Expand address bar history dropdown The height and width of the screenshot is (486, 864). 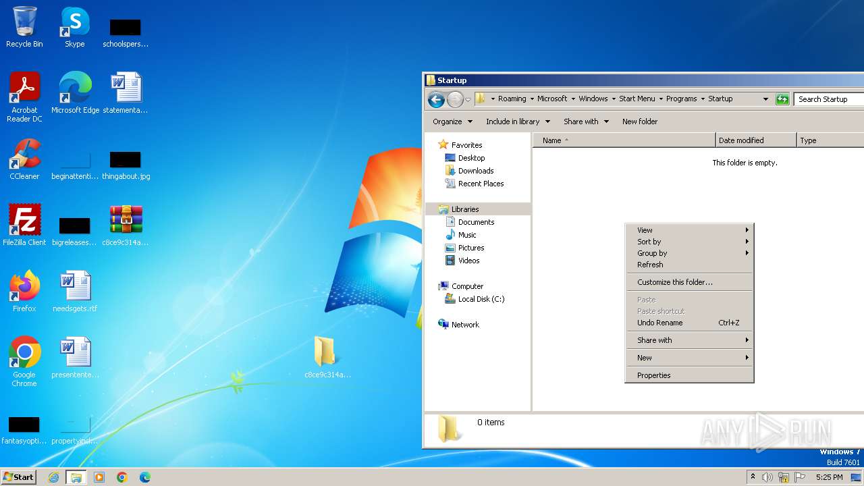(765, 99)
